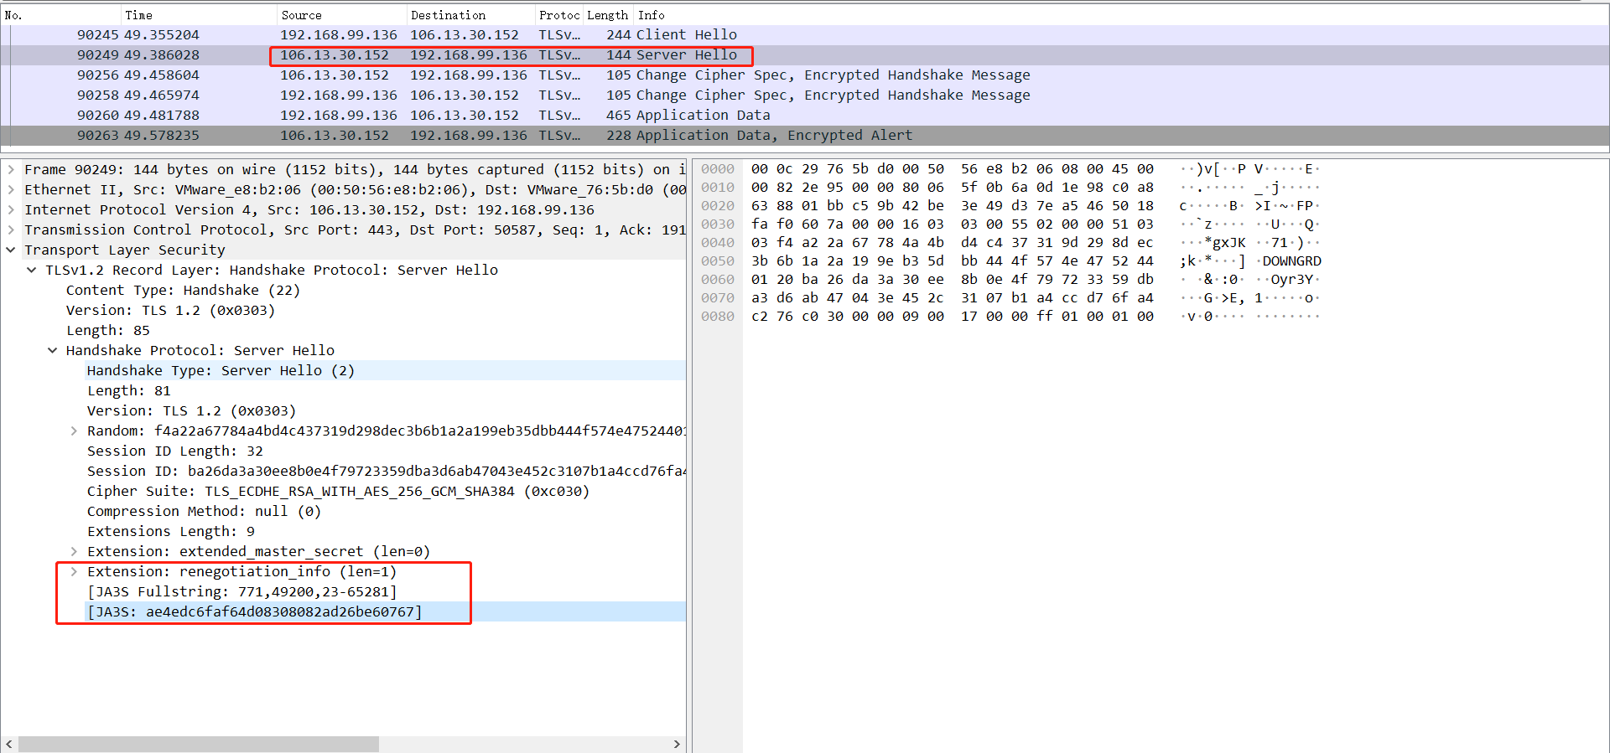Select the Cipher Suite field
Image resolution: width=1610 pixels, height=753 pixels.
pyautogui.click(x=338, y=492)
